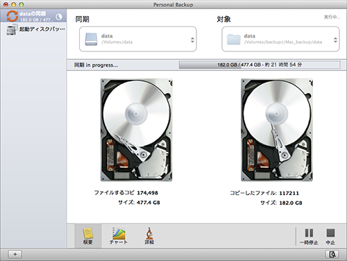Select the 起動ディスクバックアップ task in sidebar

[33, 29]
